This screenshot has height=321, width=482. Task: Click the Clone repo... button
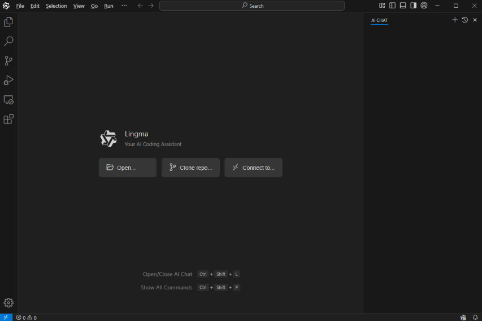(x=190, y=168)
